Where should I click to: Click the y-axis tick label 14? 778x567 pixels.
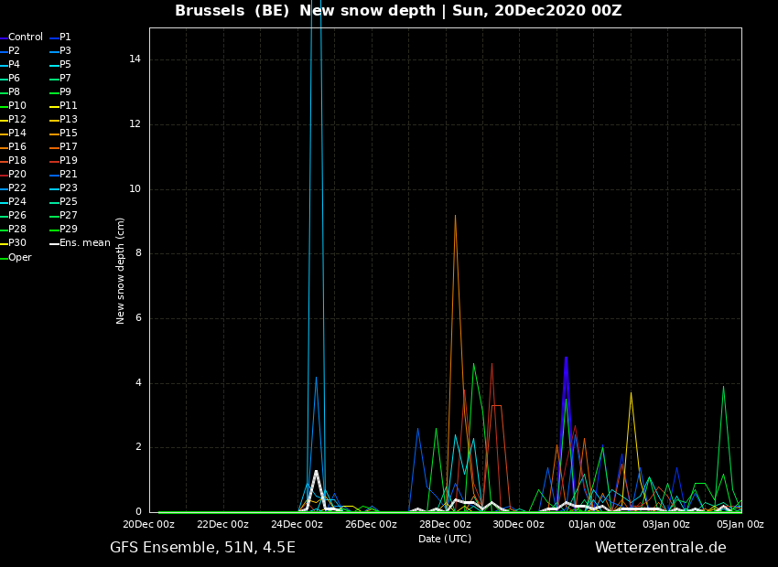(x=135, y=59)
